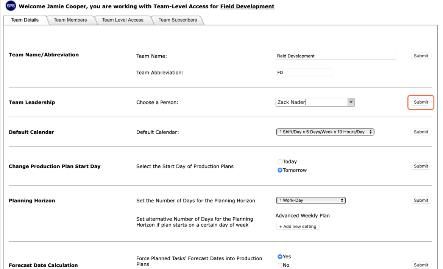Submit the Default Calendar setting
Screen dimensions: 443x269
point(421,132)
